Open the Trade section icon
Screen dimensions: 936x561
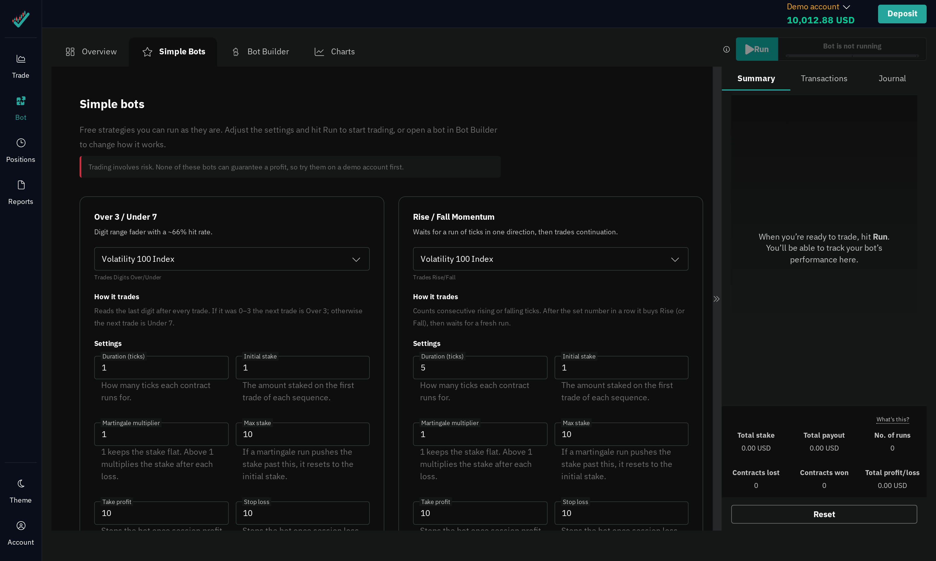21,59
